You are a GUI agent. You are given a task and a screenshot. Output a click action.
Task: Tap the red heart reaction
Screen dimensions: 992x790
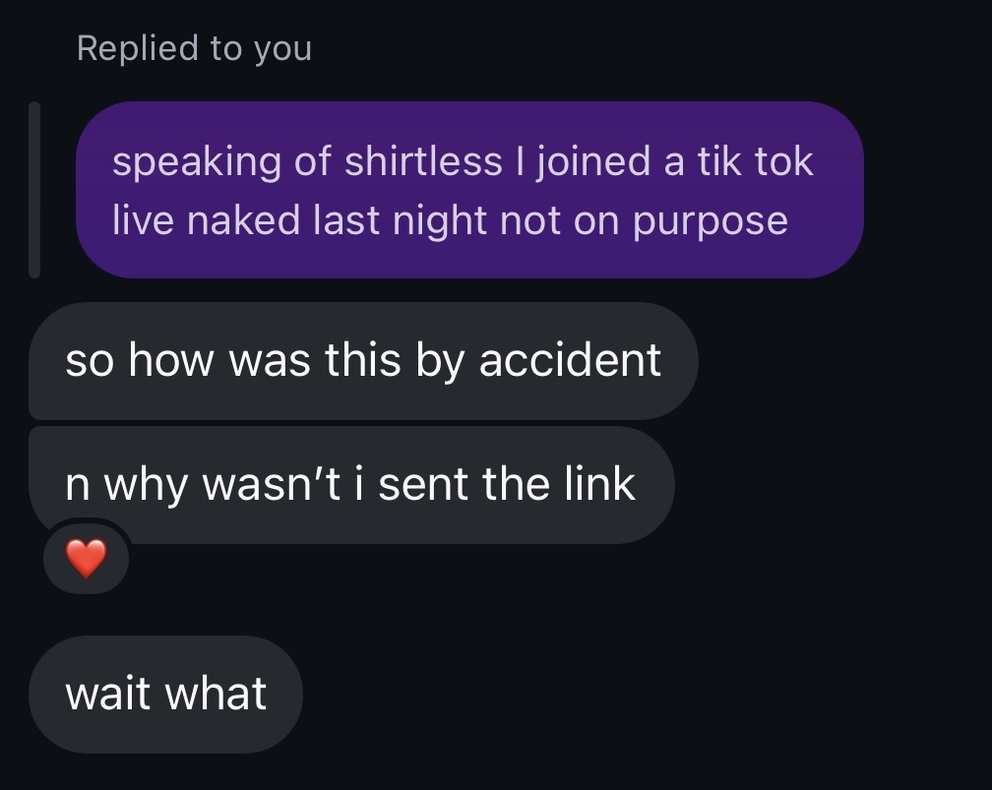[86, 559]
